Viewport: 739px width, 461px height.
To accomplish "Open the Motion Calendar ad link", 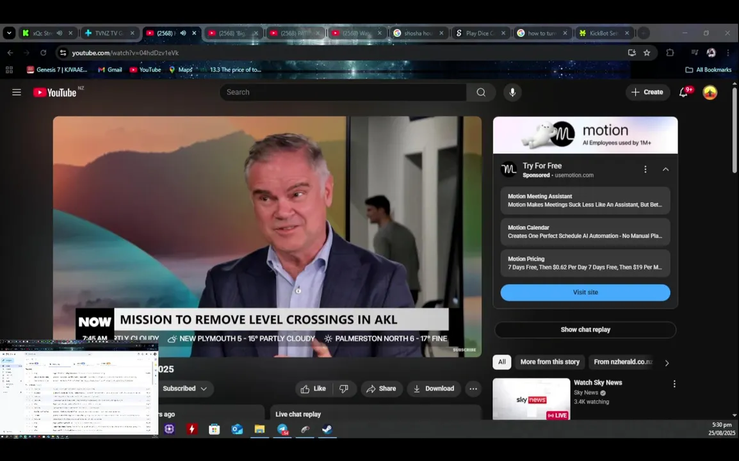I will (585, 231).
